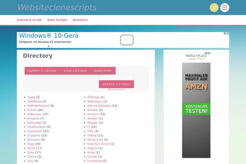
Task: Open AdChoices info on top banner ad
Action: click(x=225, y=34)
